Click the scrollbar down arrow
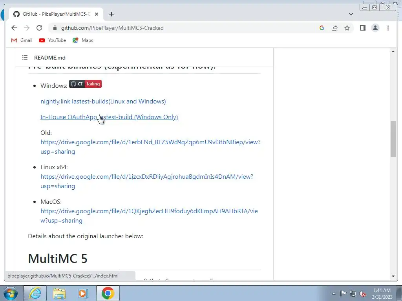Image resolution: width=402 pixels, height=301 pixels. click(x=393, y=276)
